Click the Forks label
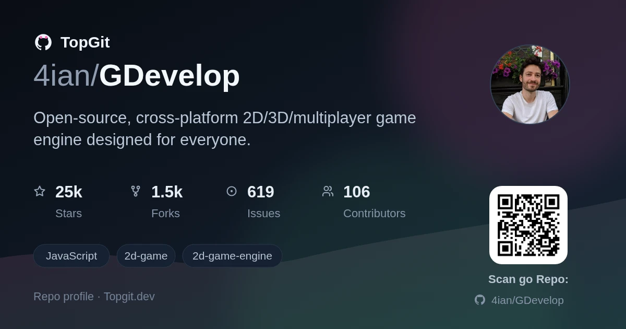The image size is (626, 329). (x=165, y=214)
